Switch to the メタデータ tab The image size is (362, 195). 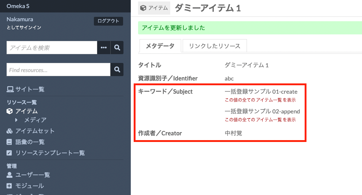(x=160, y=46)
